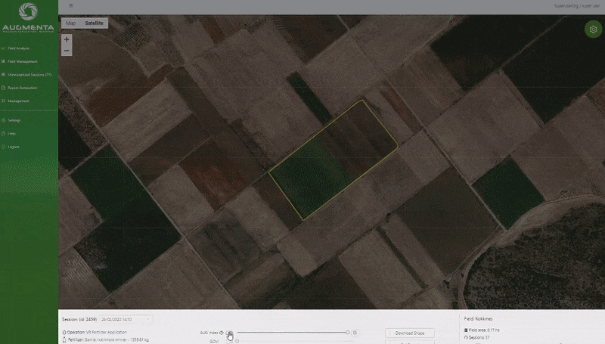Click the Fertilizer bottle icon
The height and width of the screenshot is (344, 605).
click(64, 339)
